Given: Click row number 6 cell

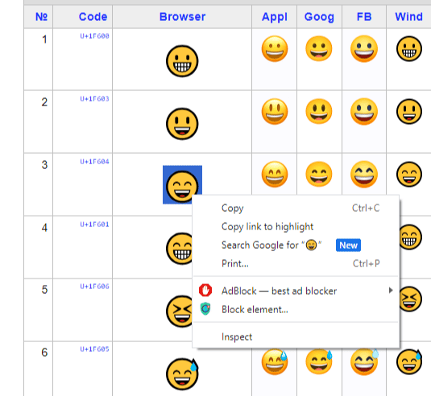Looking at the screenshot, I should (x=38, y=369).
